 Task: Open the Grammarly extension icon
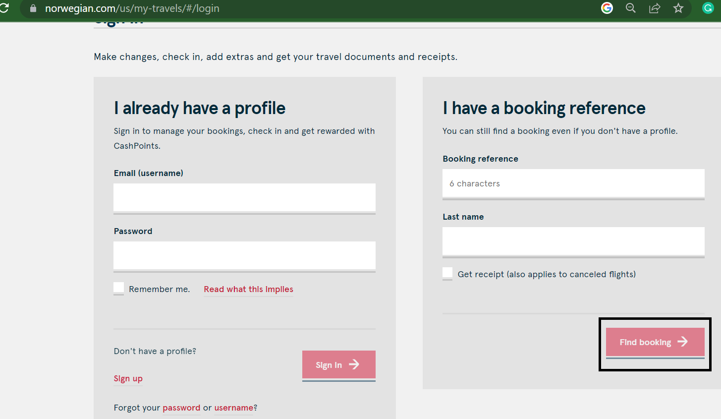[x=708, y=8]
